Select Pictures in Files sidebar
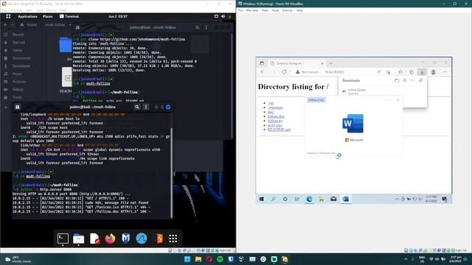472x265 pixels. pos(19,82)
